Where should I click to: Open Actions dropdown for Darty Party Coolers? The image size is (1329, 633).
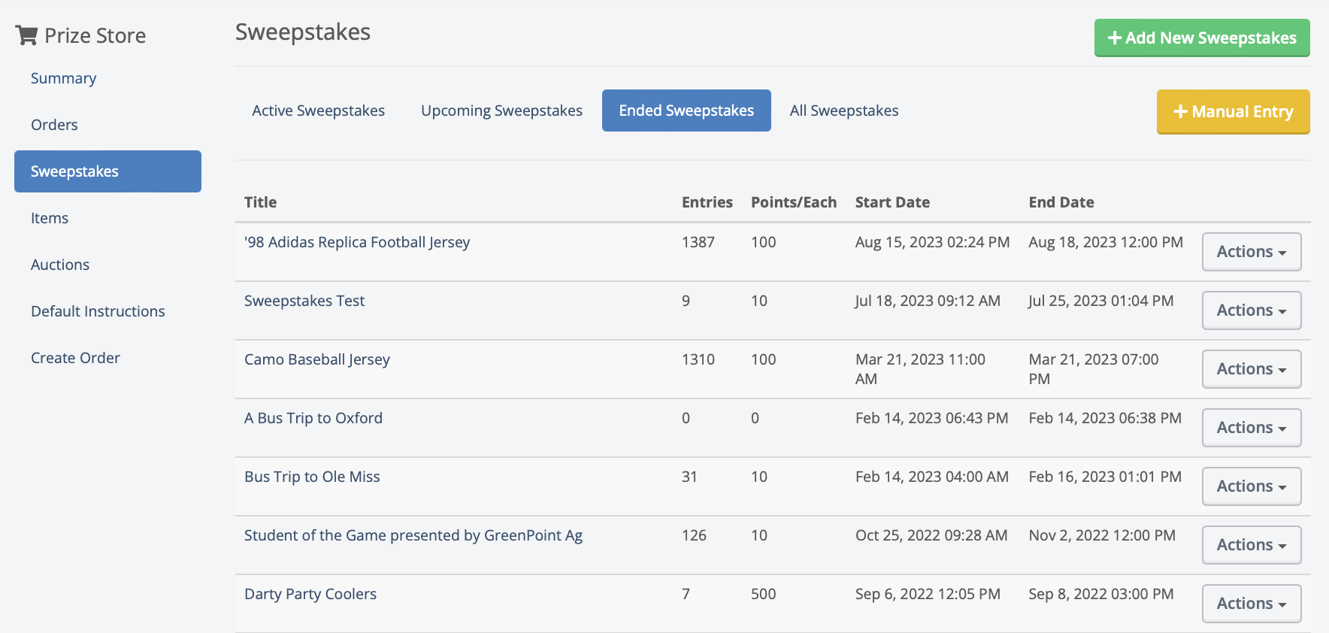[x=1251, y=604]
